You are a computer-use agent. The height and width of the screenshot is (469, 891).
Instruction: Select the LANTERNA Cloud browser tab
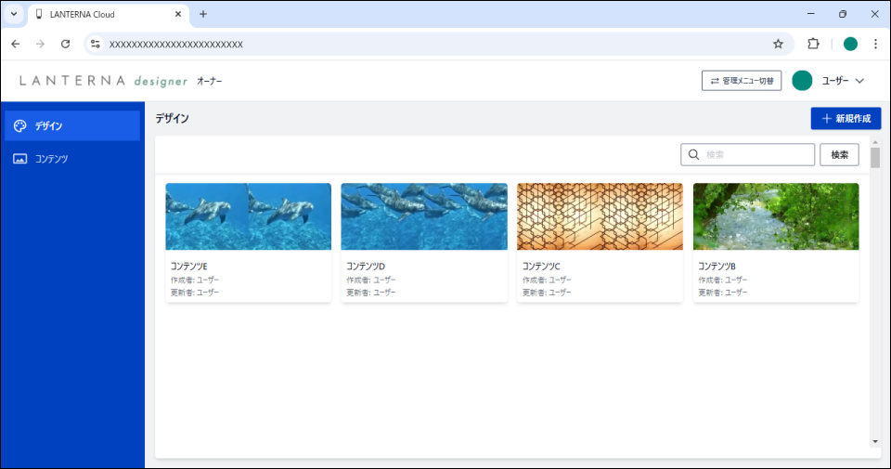tap(102, 14)
